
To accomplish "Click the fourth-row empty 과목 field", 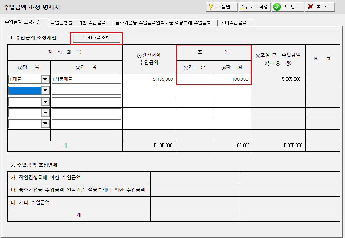I will 86,113.
